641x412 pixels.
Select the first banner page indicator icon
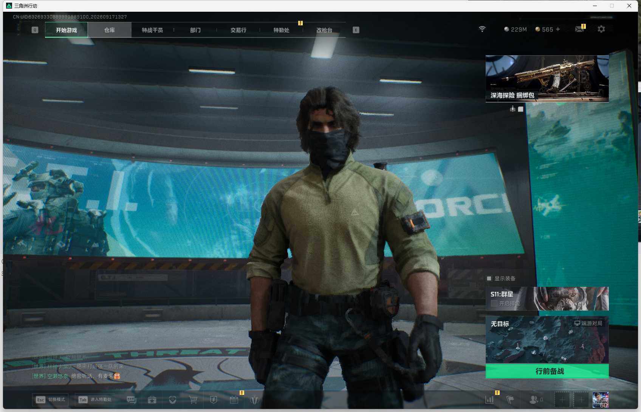(512, 109)
